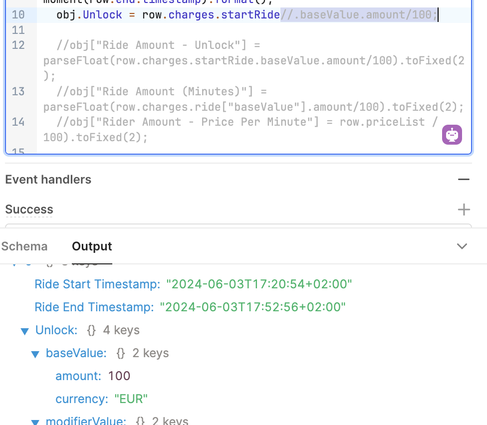Collapse the Event handlers section
487x425 pixels.
coord(464,180)
